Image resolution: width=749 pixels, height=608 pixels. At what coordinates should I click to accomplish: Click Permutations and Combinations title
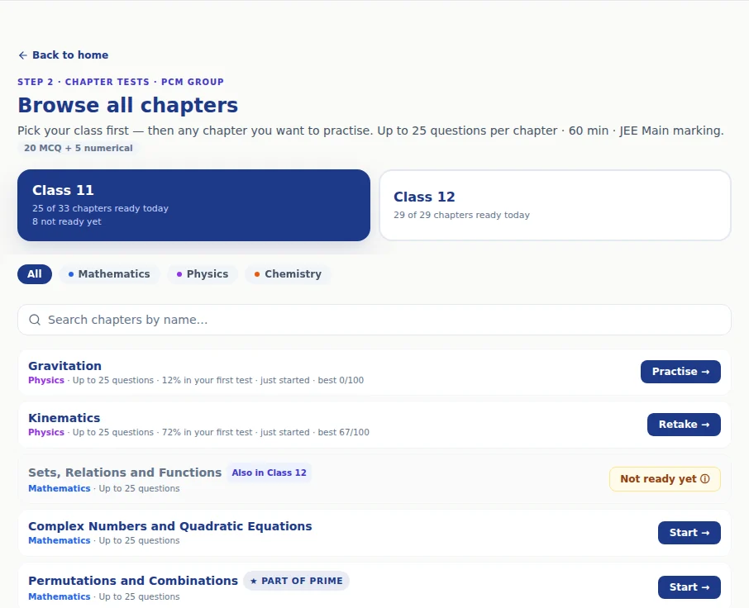pos(133,581)
